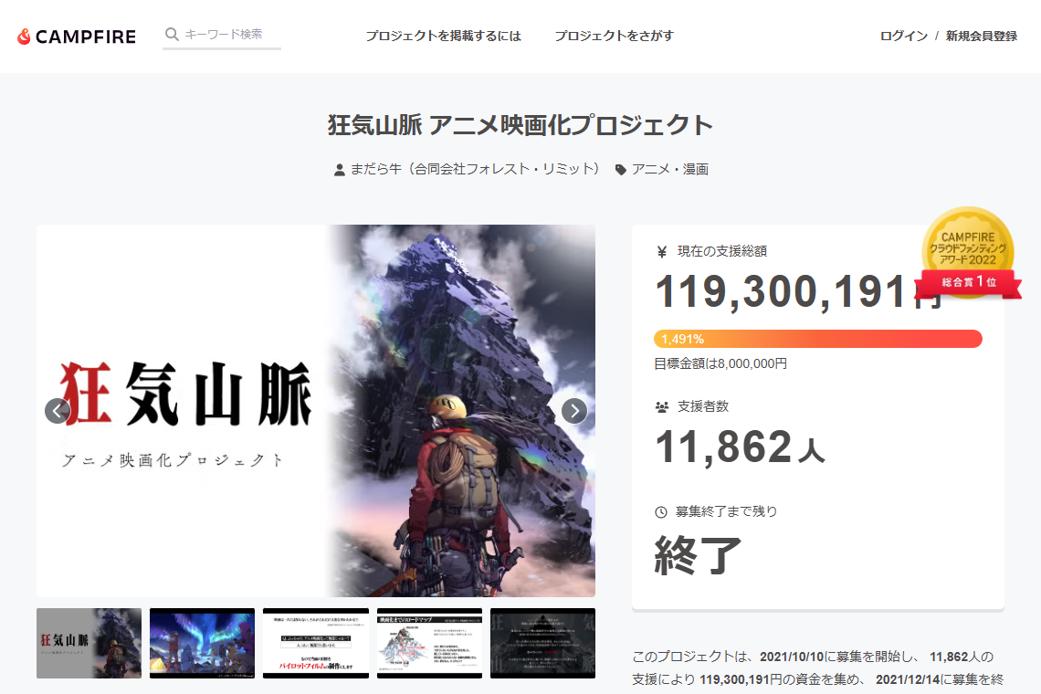Click the main 狂気山脈 project image
This screenshot has height=694, width=1041.
click(316, 411)
